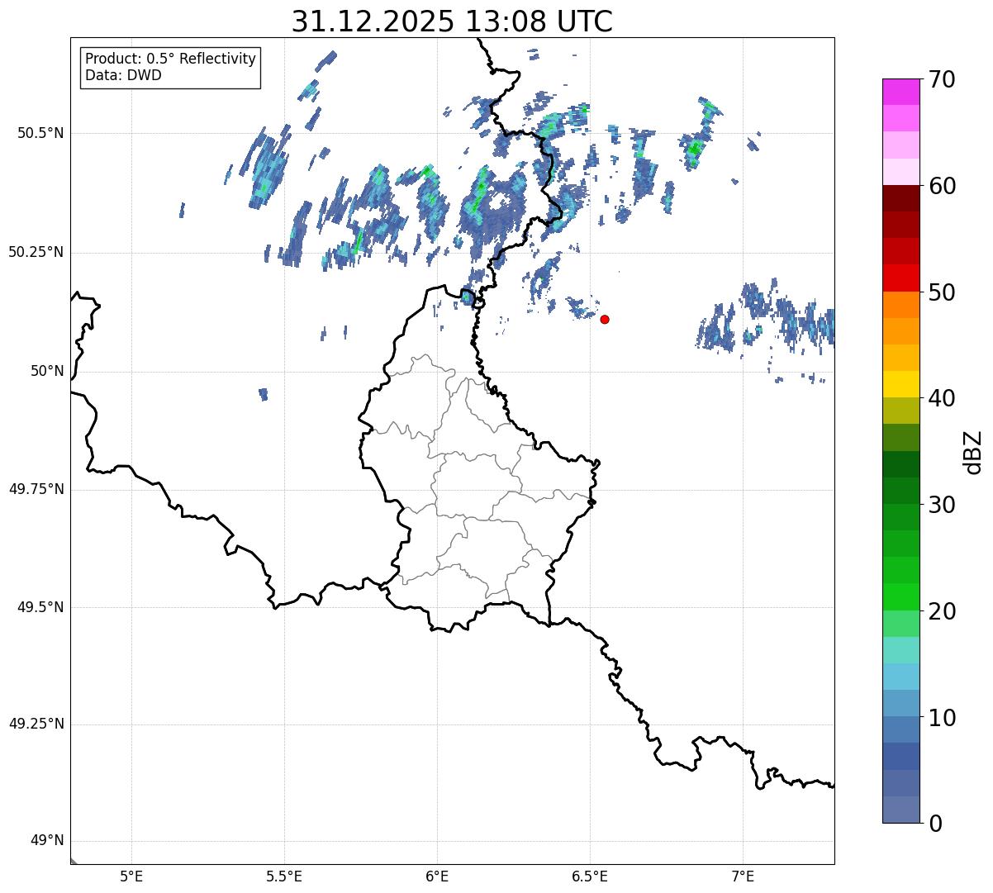This screenshot has width=993, height=893.
Task: Click the 49°N latitude label
Action: [x=47, y=840]
